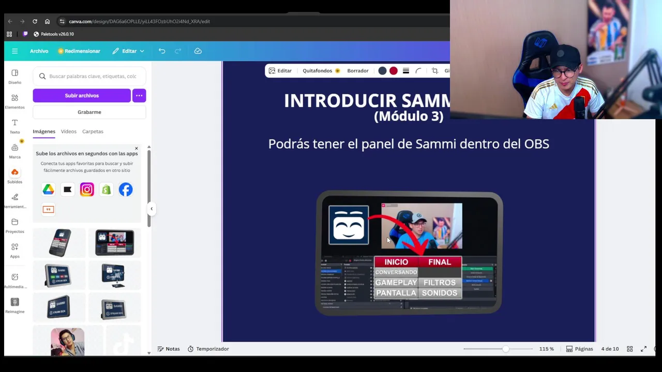The width and height of the screenshot is (662, 372).
Task: Open the grid view icon
Action: pyautogui.click(x=630, y=349)
